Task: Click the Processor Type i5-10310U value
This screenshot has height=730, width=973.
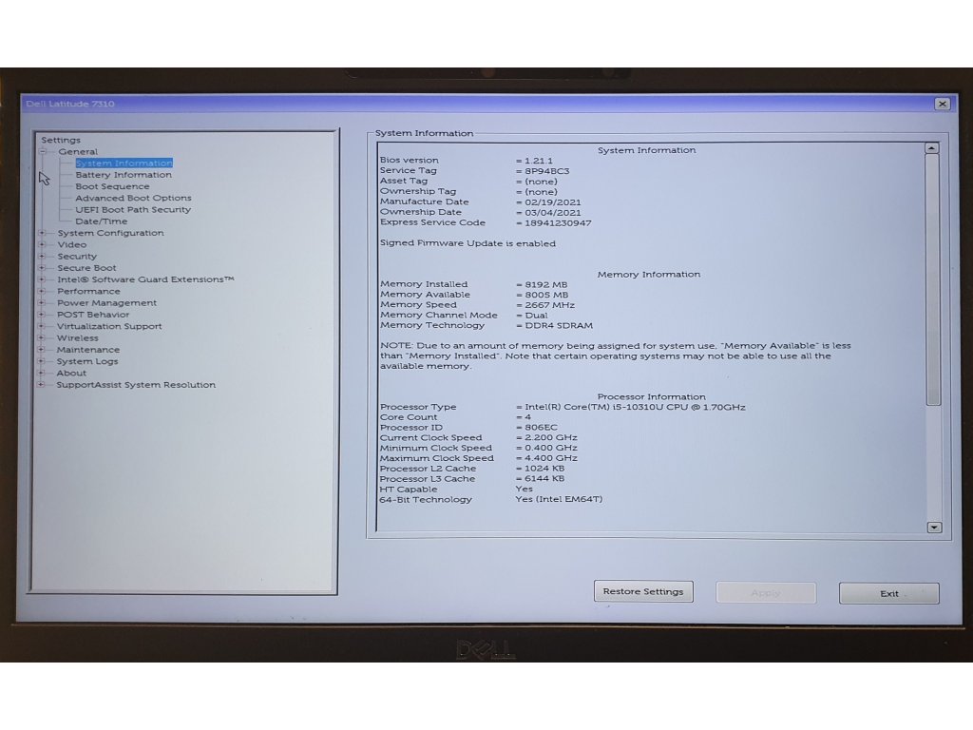Action: 635,407
